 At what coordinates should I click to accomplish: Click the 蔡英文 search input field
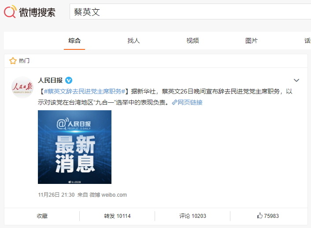(190, 12)
